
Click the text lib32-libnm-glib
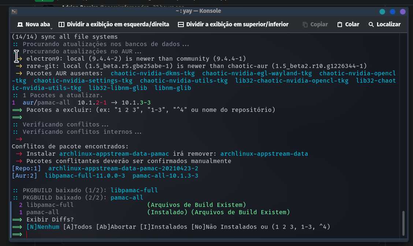118,88
